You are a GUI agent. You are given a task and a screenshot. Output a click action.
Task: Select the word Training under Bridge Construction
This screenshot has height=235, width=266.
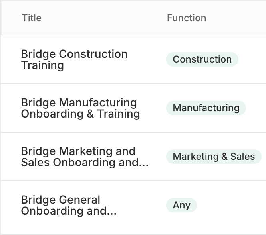pyautogui.click(x=42, y=65)
